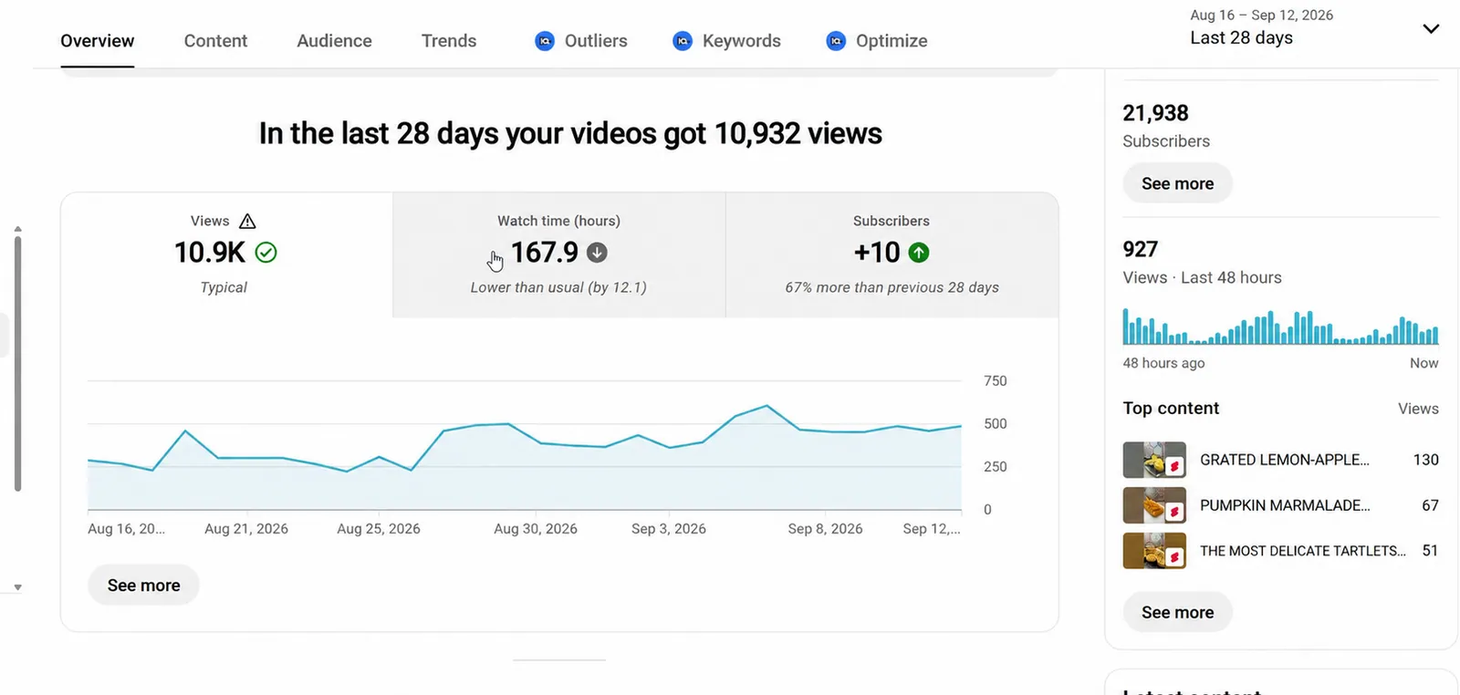
Task: Go to the Audience tab
Action: point(334,41)
